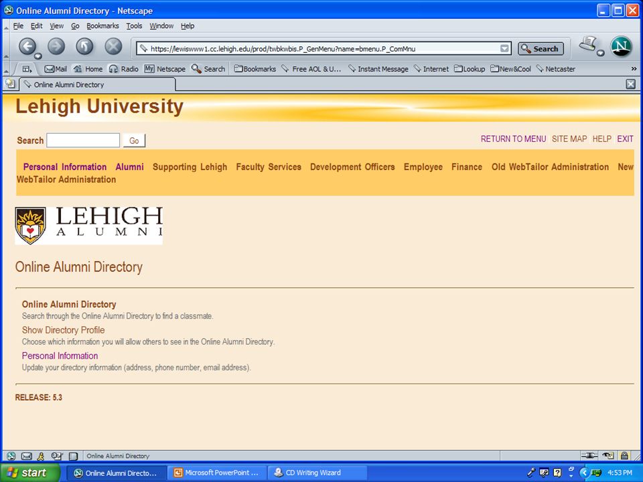The image size is (643, 482).
Task: Open Supporting Lehigh menu tab
Action: (x=190, y=167)
